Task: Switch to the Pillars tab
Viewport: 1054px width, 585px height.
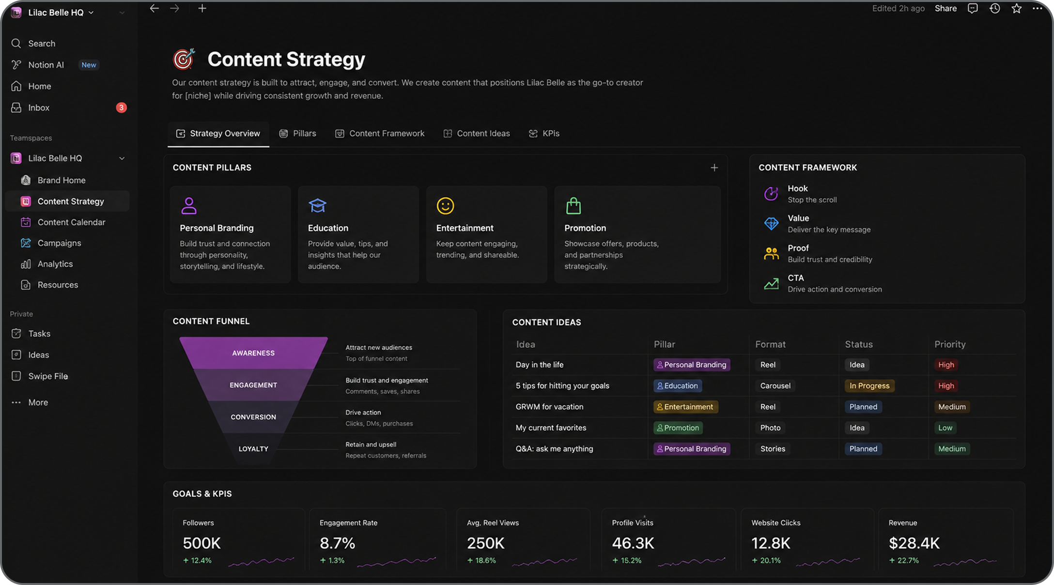Action: coord(298,133)
